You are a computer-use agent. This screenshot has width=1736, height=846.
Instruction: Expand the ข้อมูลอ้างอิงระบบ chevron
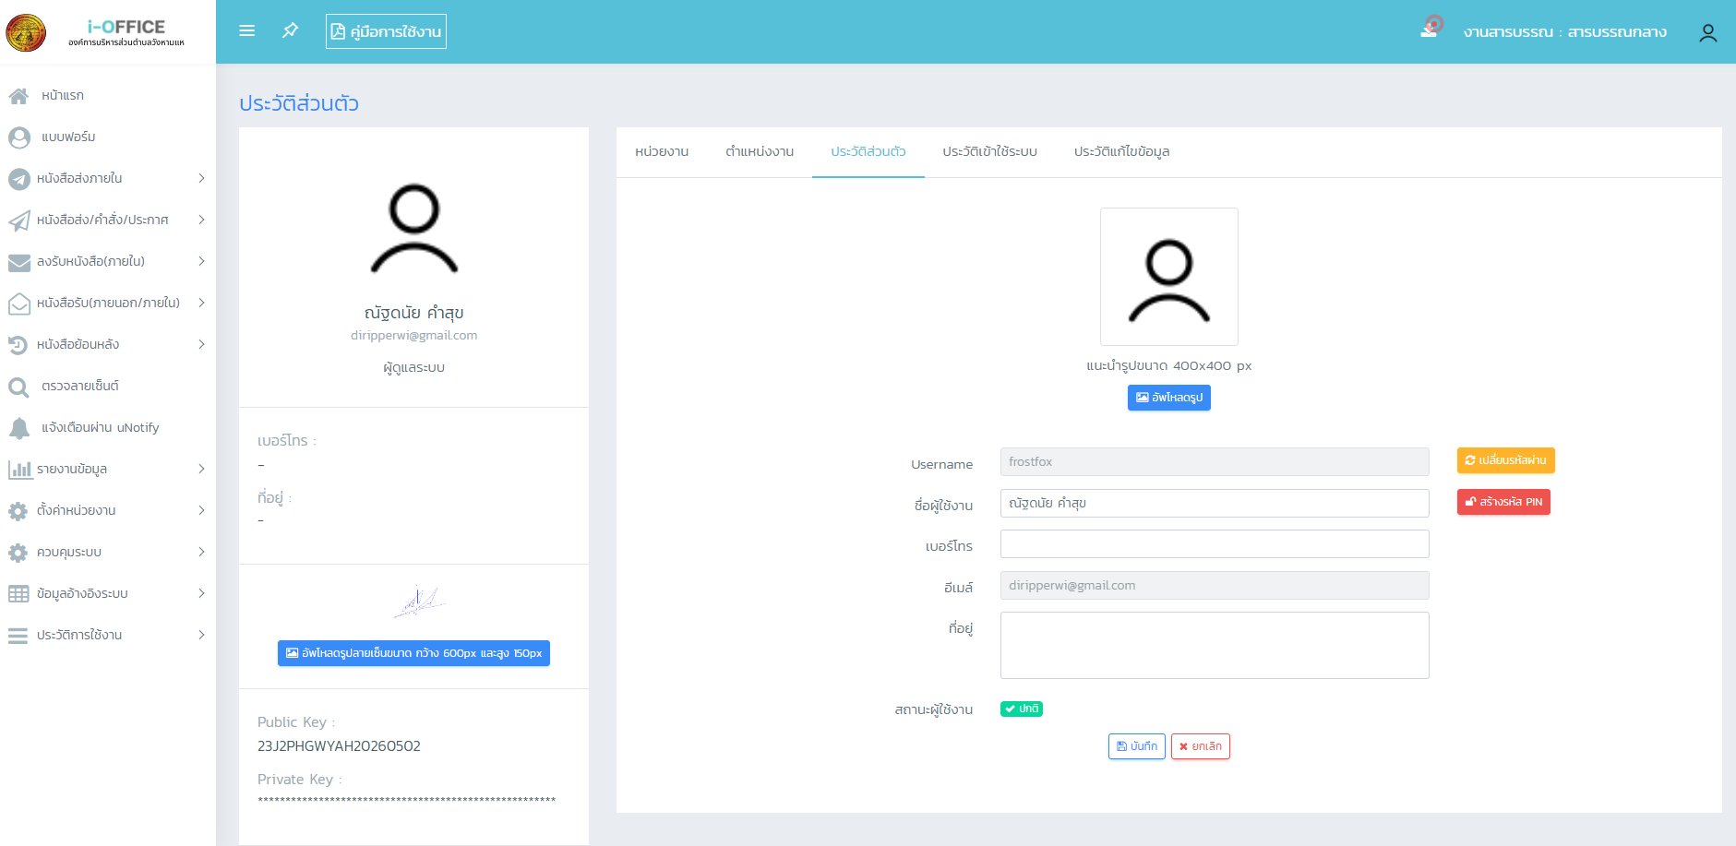pos(201,593)
